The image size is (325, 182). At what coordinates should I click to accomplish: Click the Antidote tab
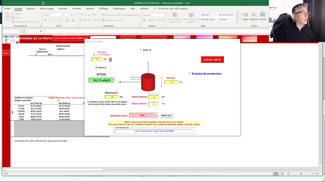point(144,8)
